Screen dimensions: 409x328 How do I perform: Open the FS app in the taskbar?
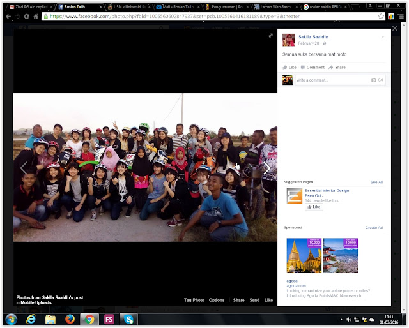click(x=109, y=319)
